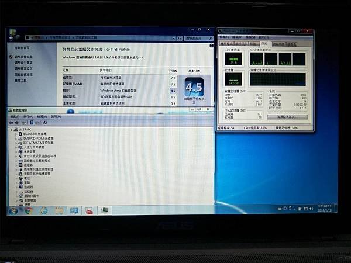Click the Scan for hardware changes toolbar icon

(45, 123)
